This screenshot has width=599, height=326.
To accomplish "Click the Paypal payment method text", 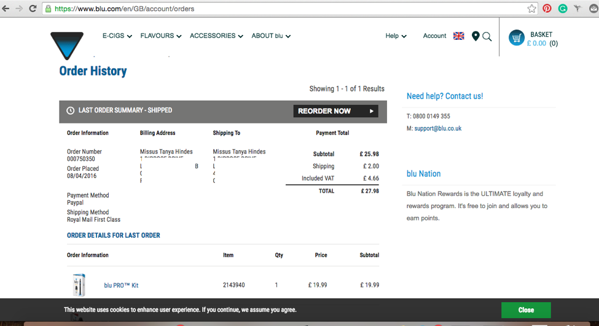I will point(75,203).
